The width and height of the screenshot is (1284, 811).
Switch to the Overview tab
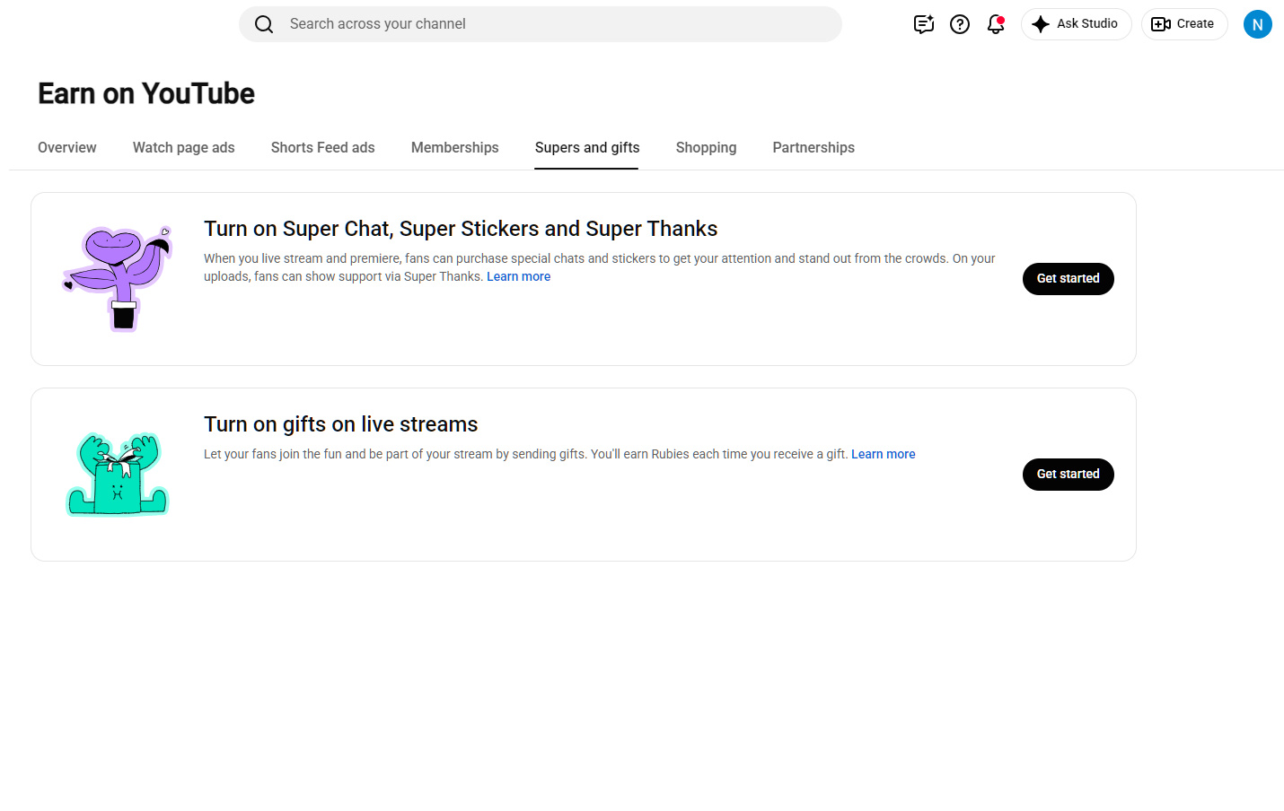click(67, 148)
